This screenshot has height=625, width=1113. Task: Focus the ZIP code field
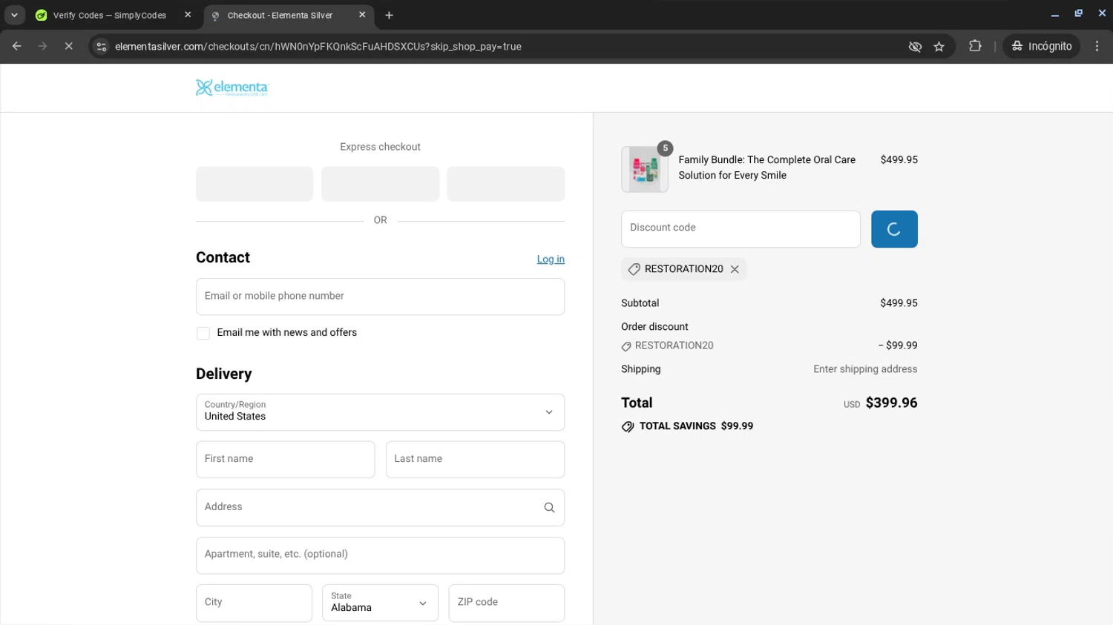pos(506,603)
